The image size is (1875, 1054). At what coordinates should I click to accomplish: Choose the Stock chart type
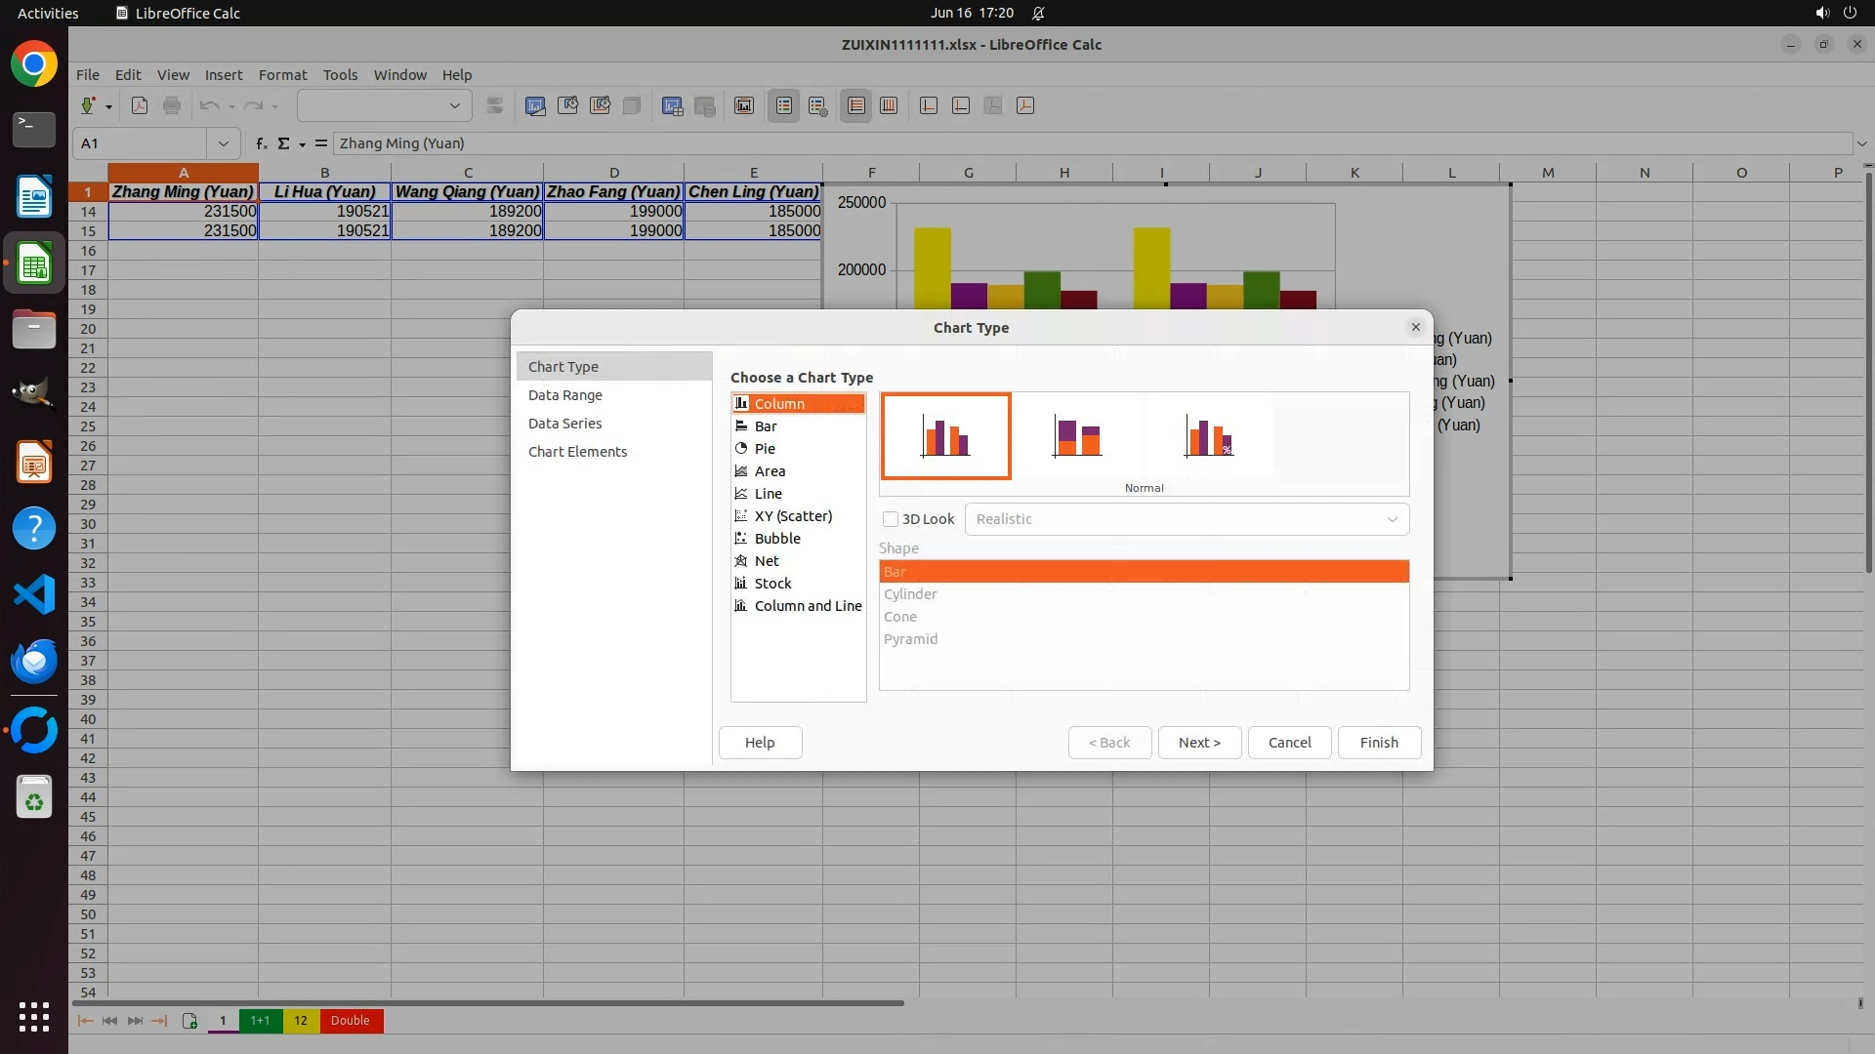(x=772, y=584)
